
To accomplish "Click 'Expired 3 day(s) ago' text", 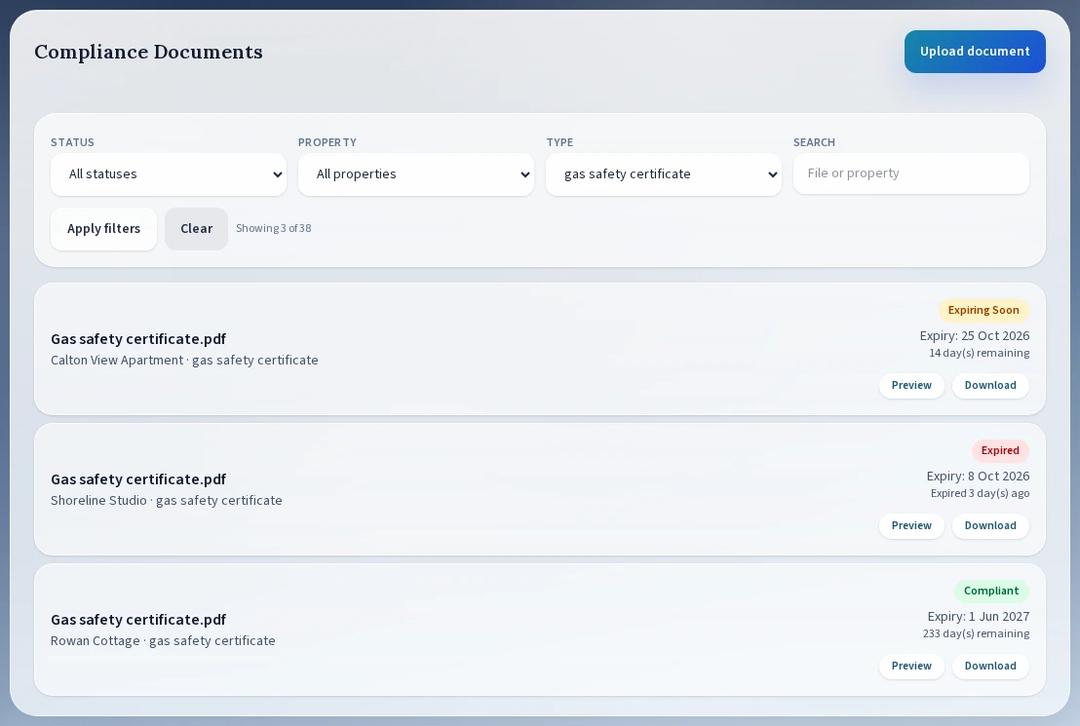I will tap(981, 493).
